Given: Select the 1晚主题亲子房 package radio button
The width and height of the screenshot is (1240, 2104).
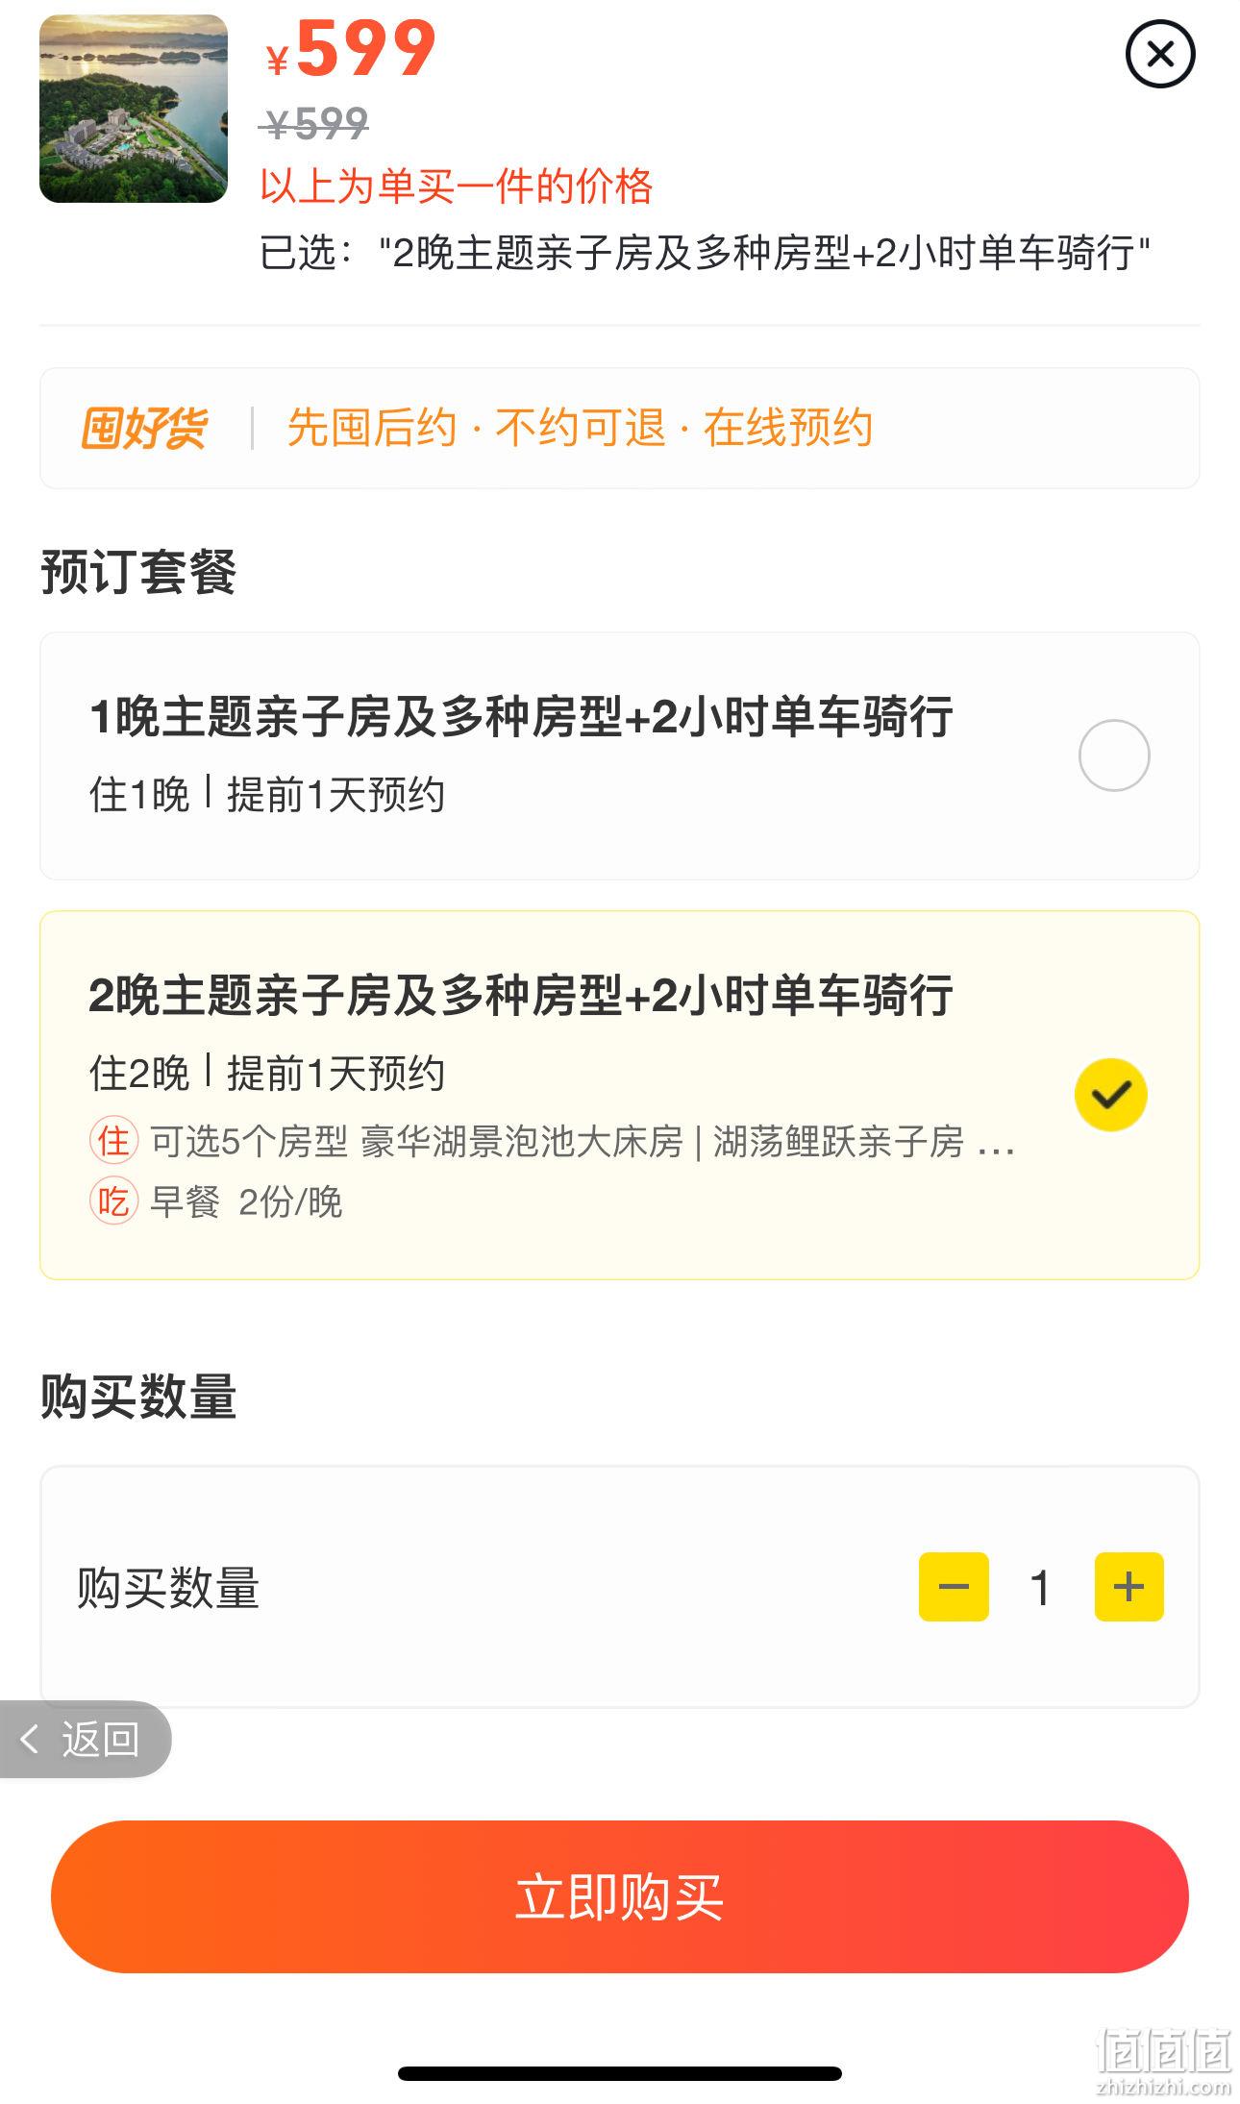Looking at the screenshot, I should 1114,755.
